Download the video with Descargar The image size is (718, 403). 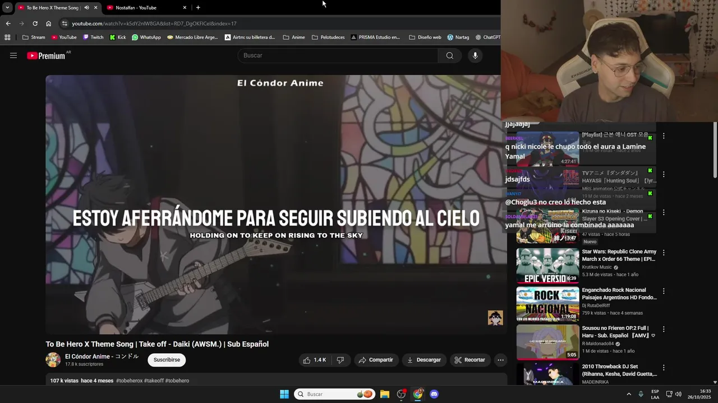[x=424, y=360]
